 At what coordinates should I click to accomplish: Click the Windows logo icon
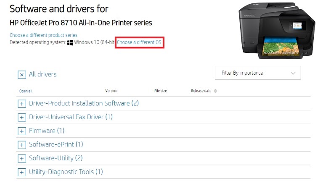pyautogui.click(x=70, y=42)
